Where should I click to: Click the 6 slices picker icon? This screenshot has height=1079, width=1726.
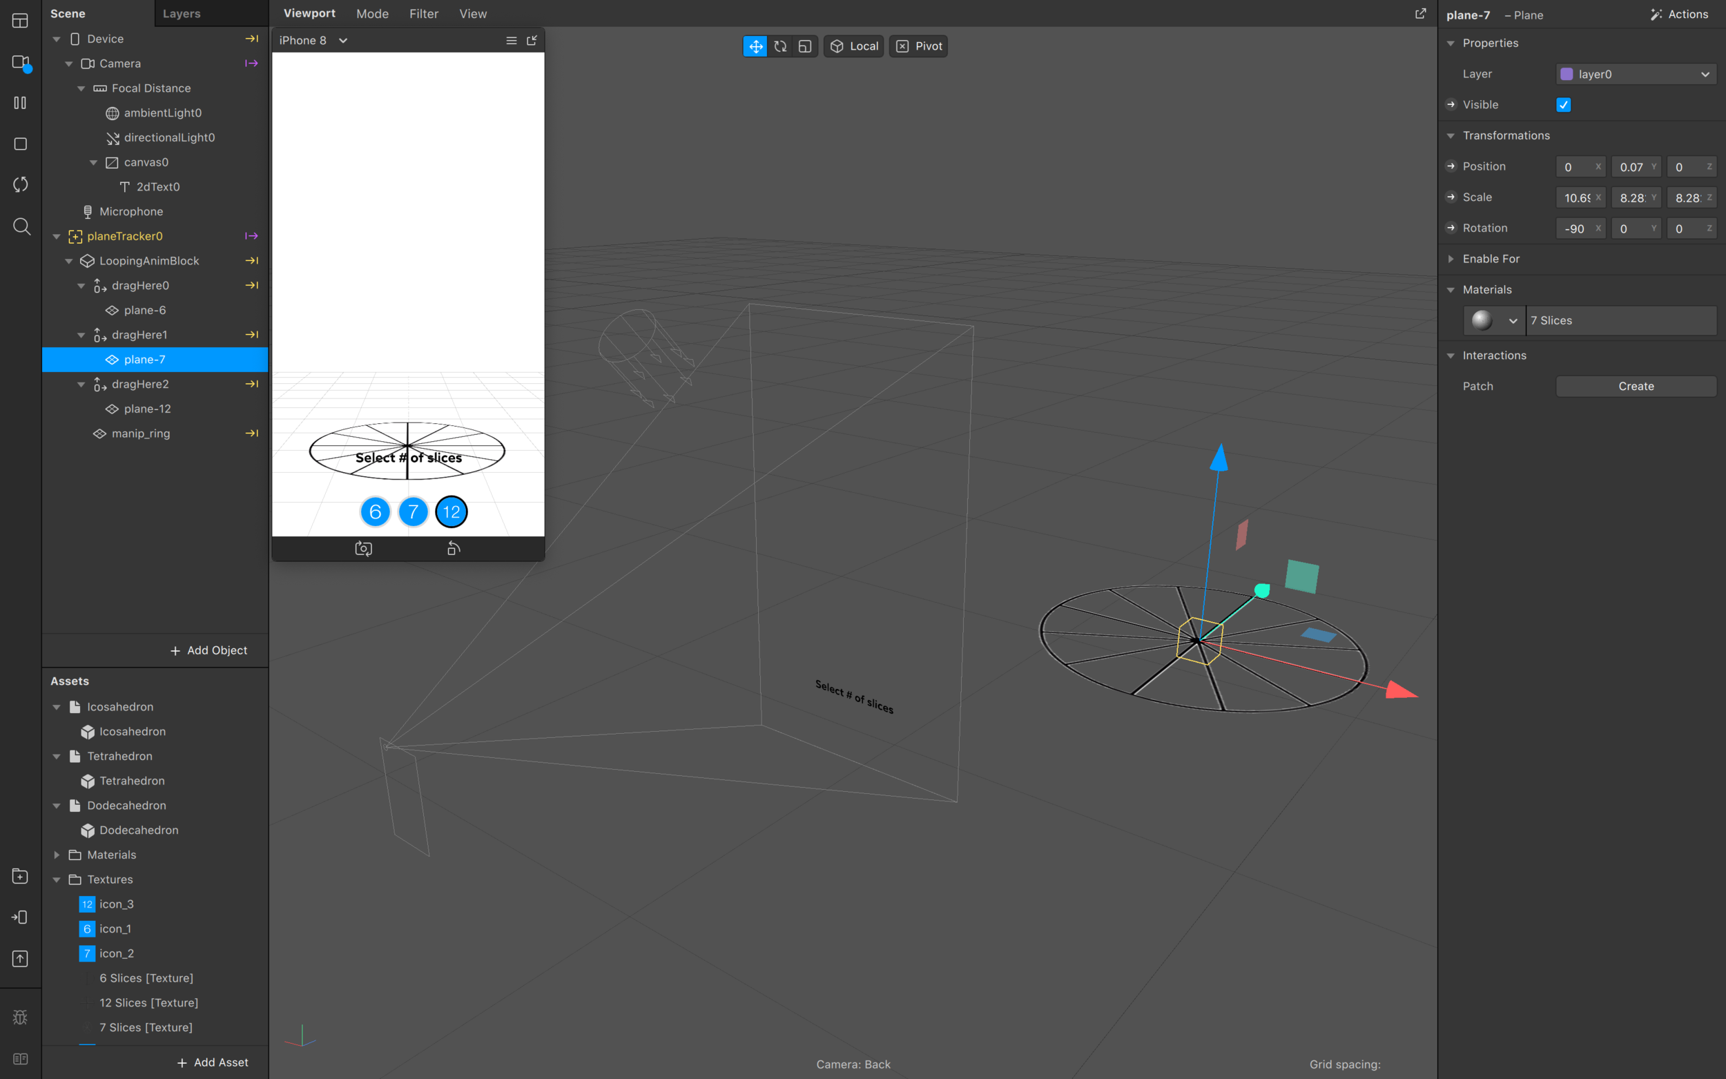tap(376, 512)
